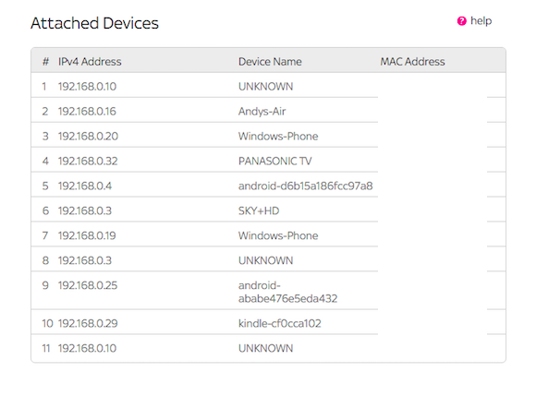The height and width of the screenshot is (396, 536).
Task: Click the Attached Devices heading
Action: click(x=94, y=23)
